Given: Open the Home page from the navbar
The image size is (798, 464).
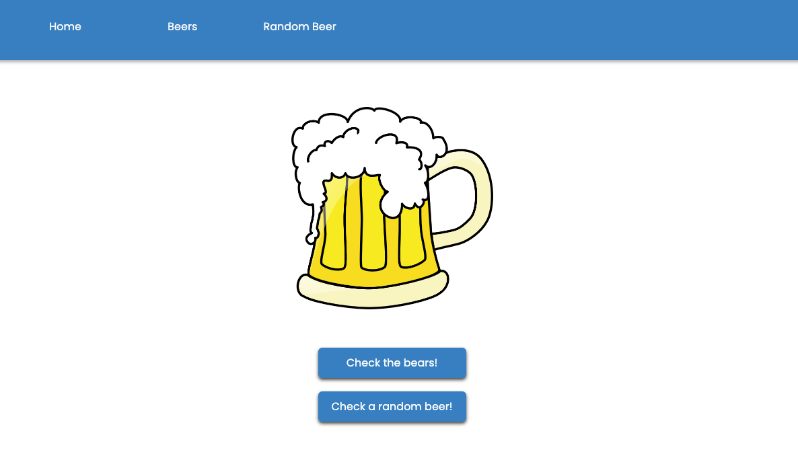Looking at the screenshot, I should [x=65, y=27].
